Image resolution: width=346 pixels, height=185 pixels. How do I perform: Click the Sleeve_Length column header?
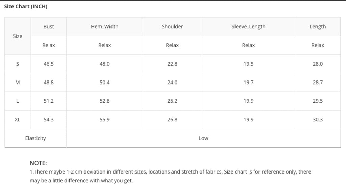coord(248,27)
